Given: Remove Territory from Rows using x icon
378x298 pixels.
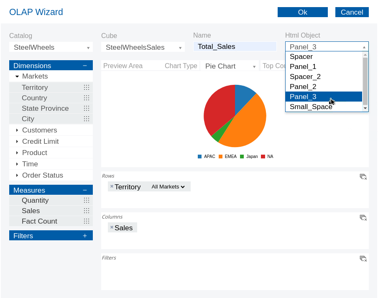Looking at the screenshot, I should point(112,186).
